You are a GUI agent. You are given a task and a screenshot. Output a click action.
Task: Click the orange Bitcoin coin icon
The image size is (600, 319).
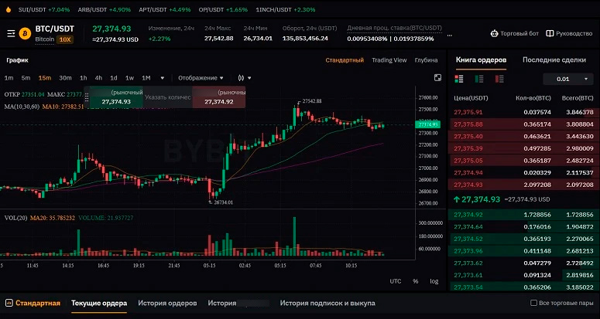[24, 33]
